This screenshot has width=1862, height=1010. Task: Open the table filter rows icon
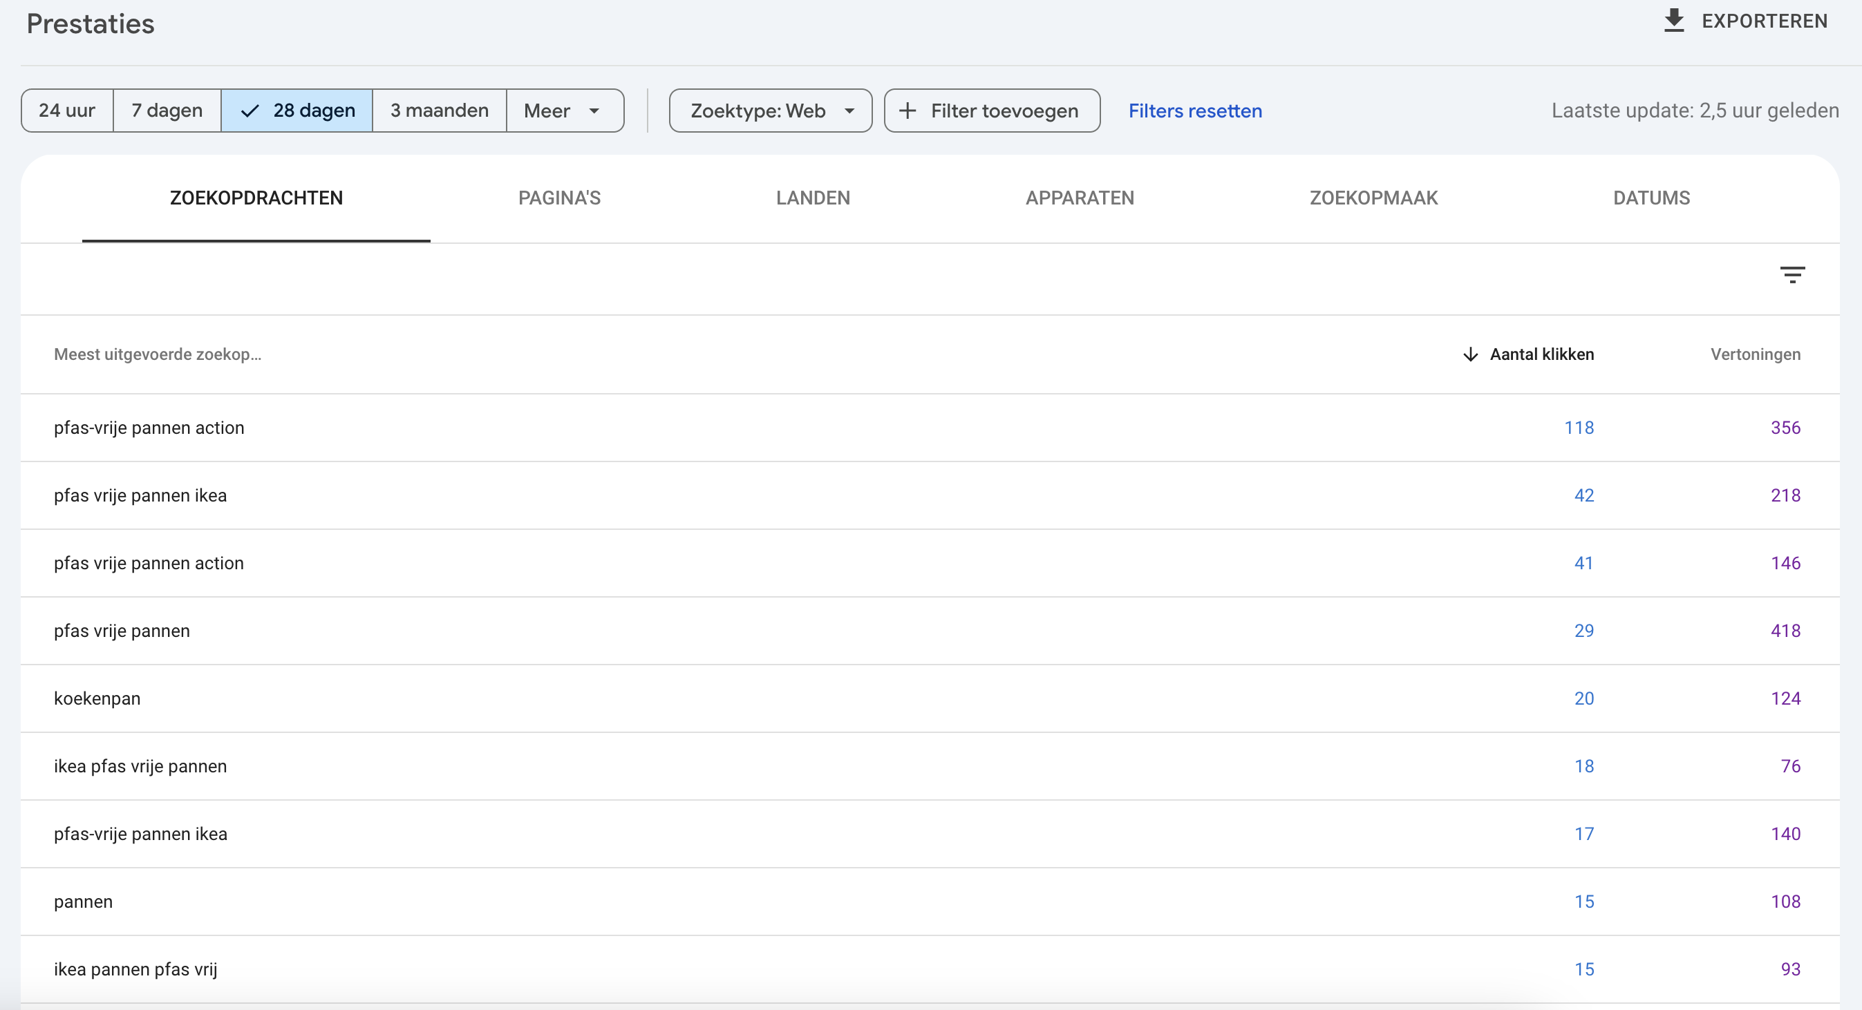(1793, 274)
